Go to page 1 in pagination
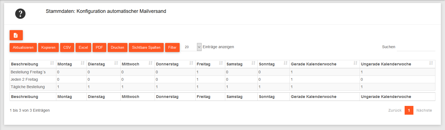This screenshot has height=130, width=445. 409,110
